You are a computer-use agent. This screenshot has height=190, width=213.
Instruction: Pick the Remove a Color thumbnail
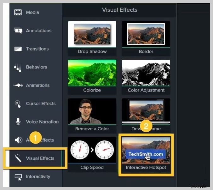click(x=92, y=111)
